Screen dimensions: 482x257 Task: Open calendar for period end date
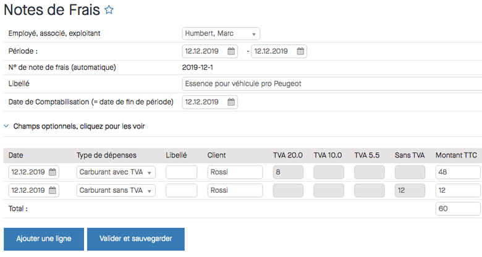[x=300, y=51]
